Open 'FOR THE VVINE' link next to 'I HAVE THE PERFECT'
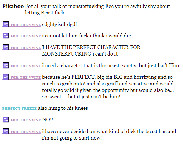The width and height of the screenshot is (183, 145). point(26,48)
